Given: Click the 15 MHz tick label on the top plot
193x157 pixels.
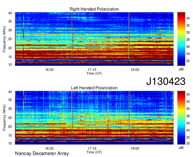Looking at the screenshot, I should point(10,57).
